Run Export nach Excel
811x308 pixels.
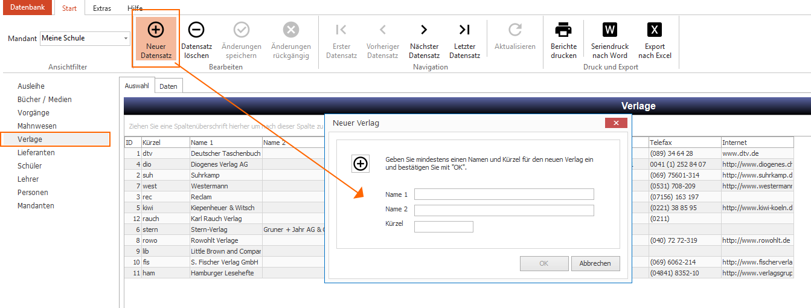(x=655, y=40)
